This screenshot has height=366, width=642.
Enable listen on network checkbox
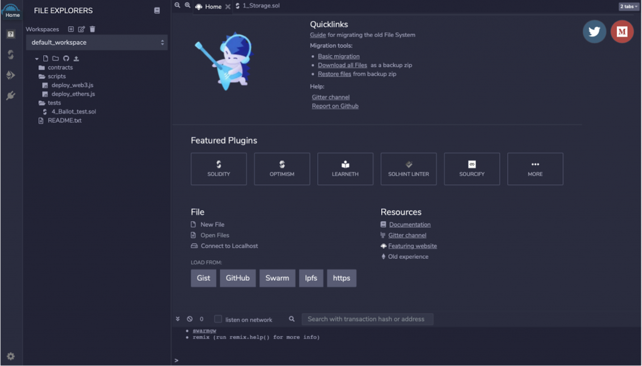pyautogui.click(x=218, y=319)
